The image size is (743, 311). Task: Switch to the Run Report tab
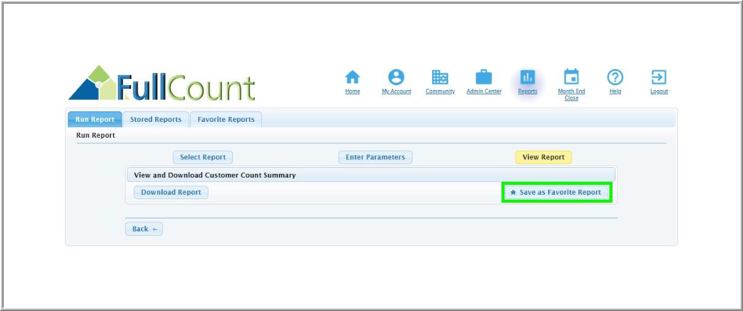[95, 119]
